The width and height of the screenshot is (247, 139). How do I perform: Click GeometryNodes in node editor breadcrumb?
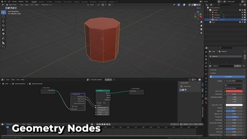20,84
